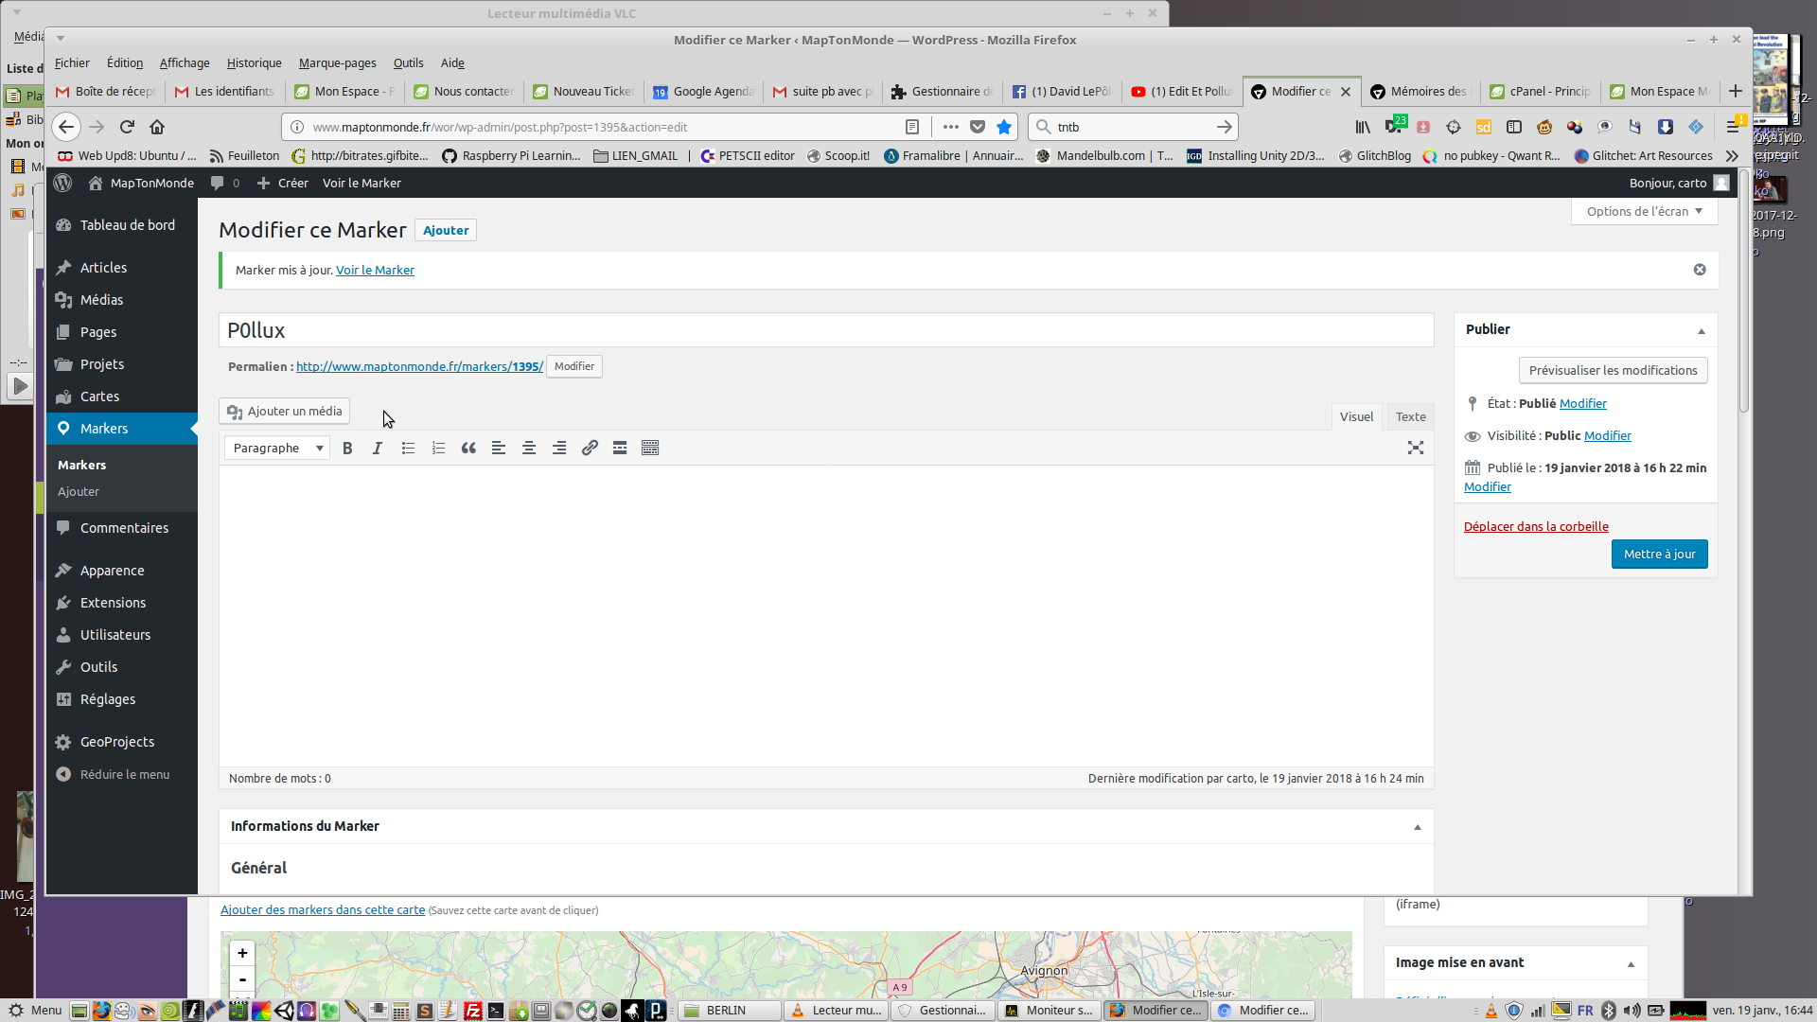Dismiss the Marker mis à jour notice
1817x1022 pixels.
point(1700,270)
